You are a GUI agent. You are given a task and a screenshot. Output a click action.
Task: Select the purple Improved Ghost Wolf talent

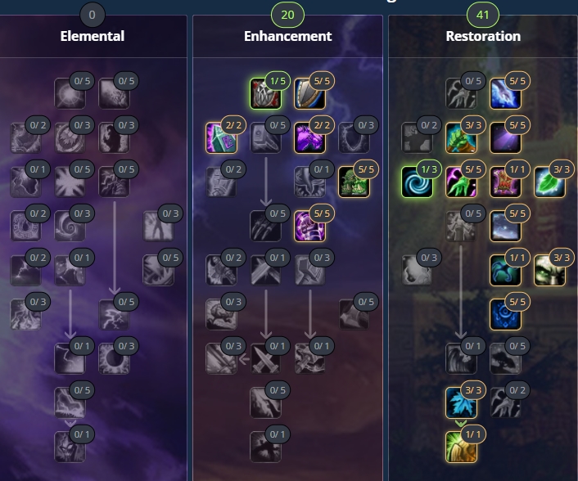[x=309, y=138]
